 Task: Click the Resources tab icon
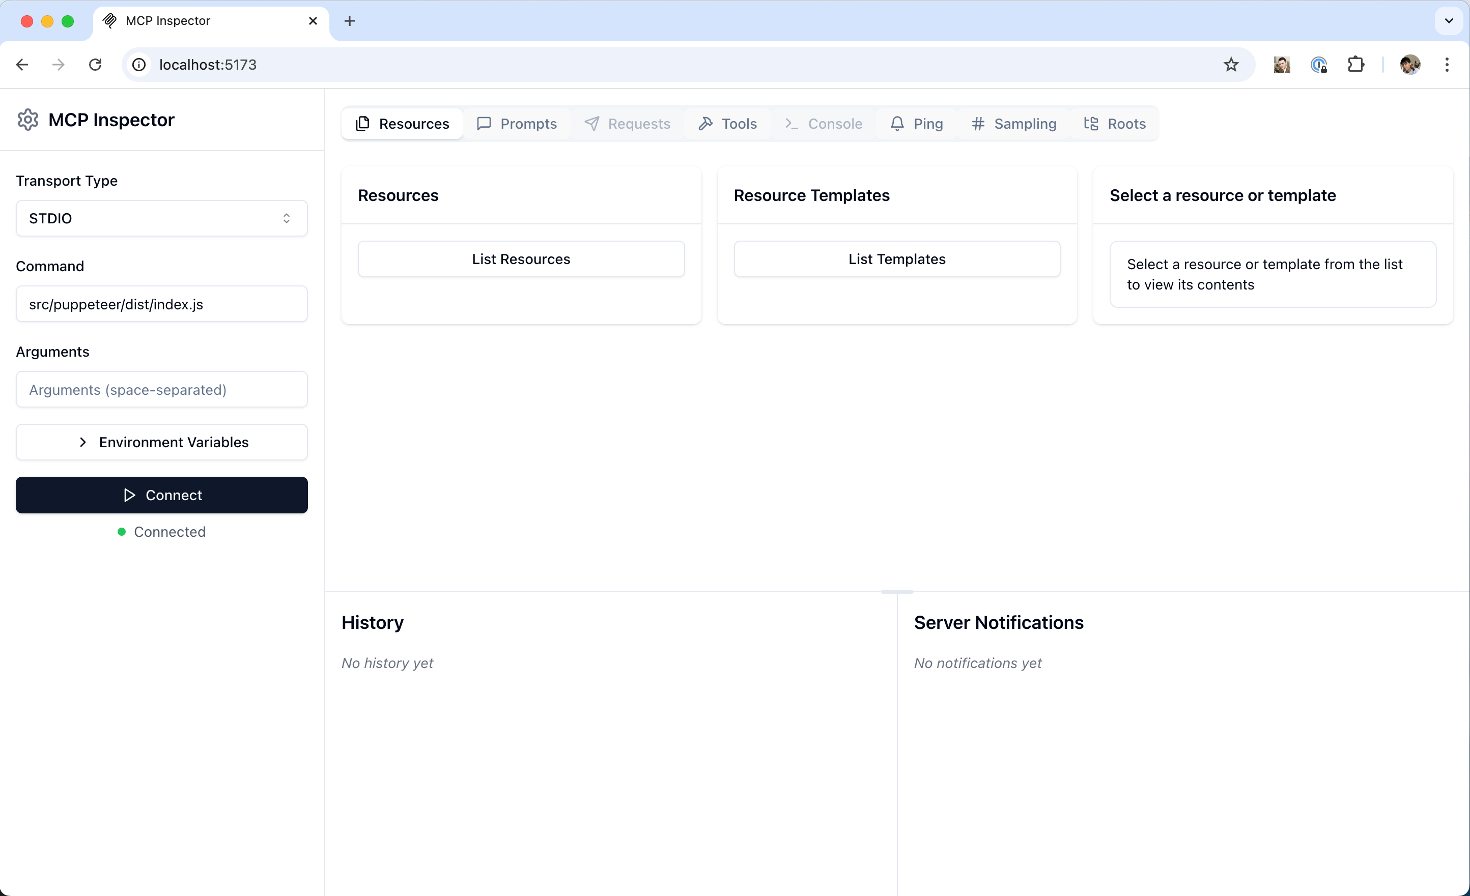point(363,124)
